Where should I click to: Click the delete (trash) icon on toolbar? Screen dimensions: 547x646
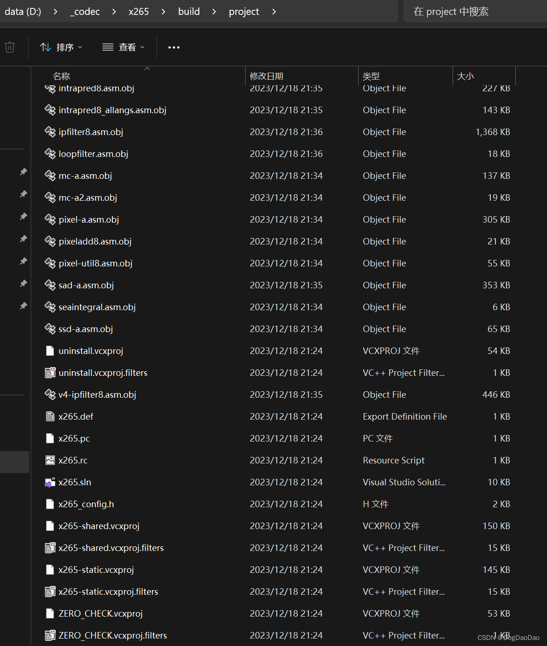[x=10, y=47]
